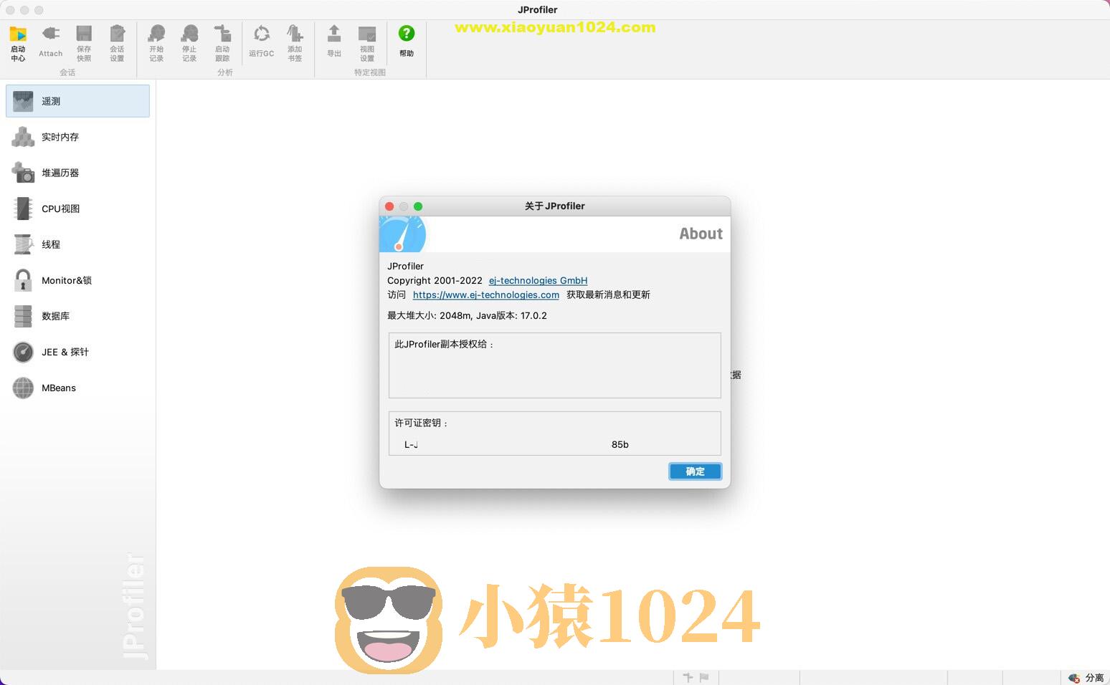Screen dimensions: 1110x685
Task: Open the 帮助 (help) icon
Action: click(x=406, y=42)
